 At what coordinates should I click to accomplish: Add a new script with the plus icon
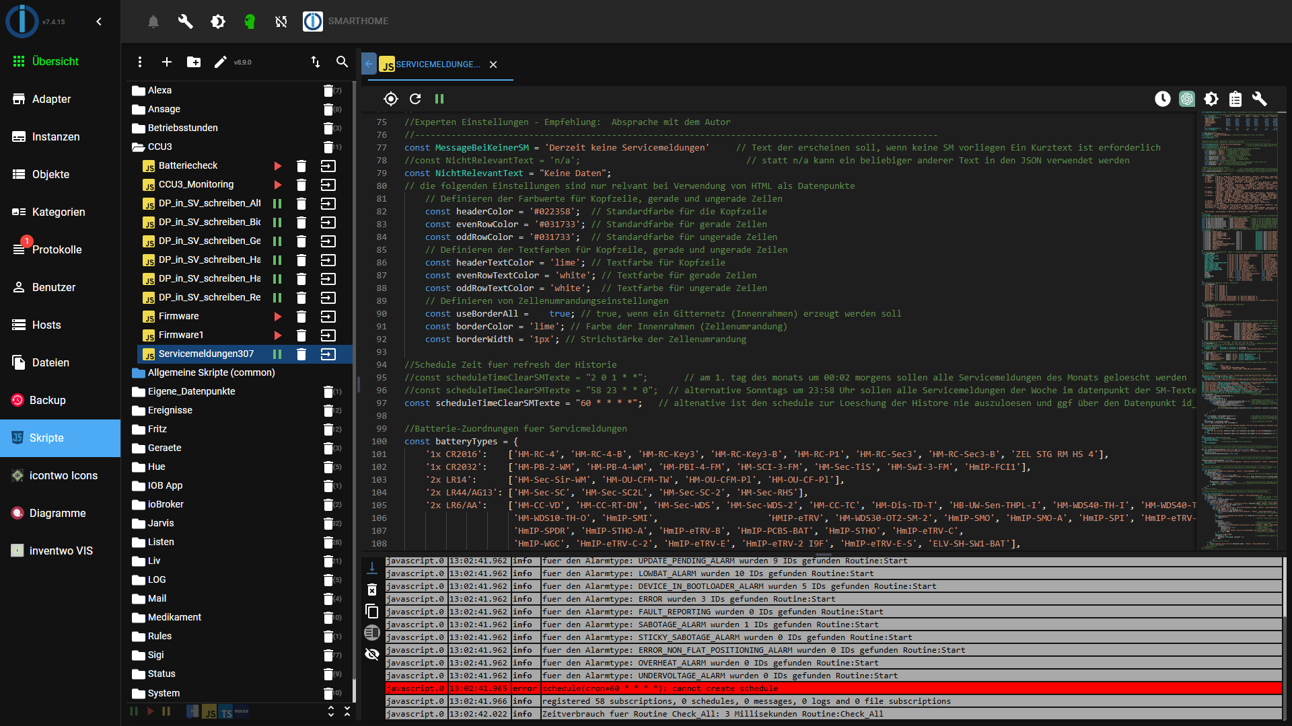coord(167,62)
